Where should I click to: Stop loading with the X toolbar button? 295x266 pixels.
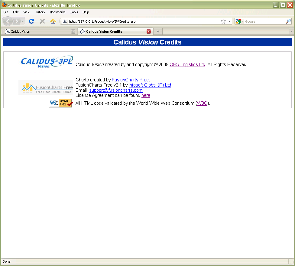42,21
